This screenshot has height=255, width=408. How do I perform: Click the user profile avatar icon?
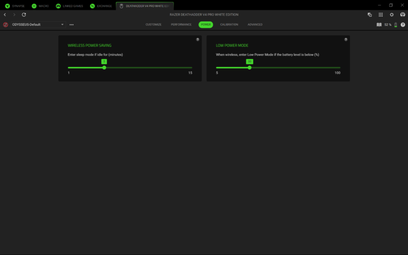pyautogui.click(x=403, y=15)
